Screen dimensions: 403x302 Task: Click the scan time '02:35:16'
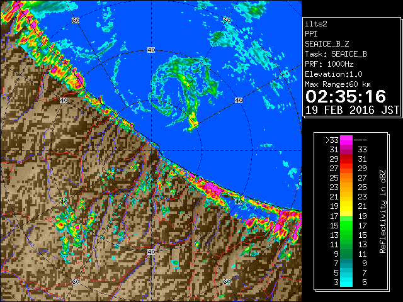pyautogui.click(x=346, y=96)
